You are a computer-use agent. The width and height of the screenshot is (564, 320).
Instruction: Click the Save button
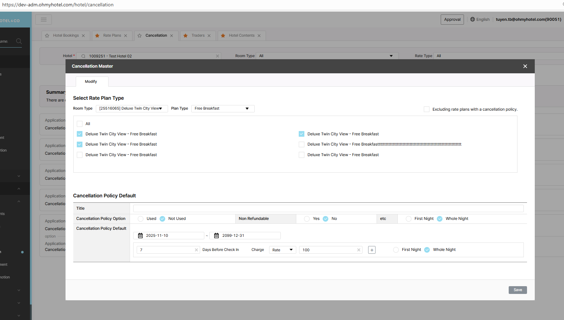click(x=517, y=290)
